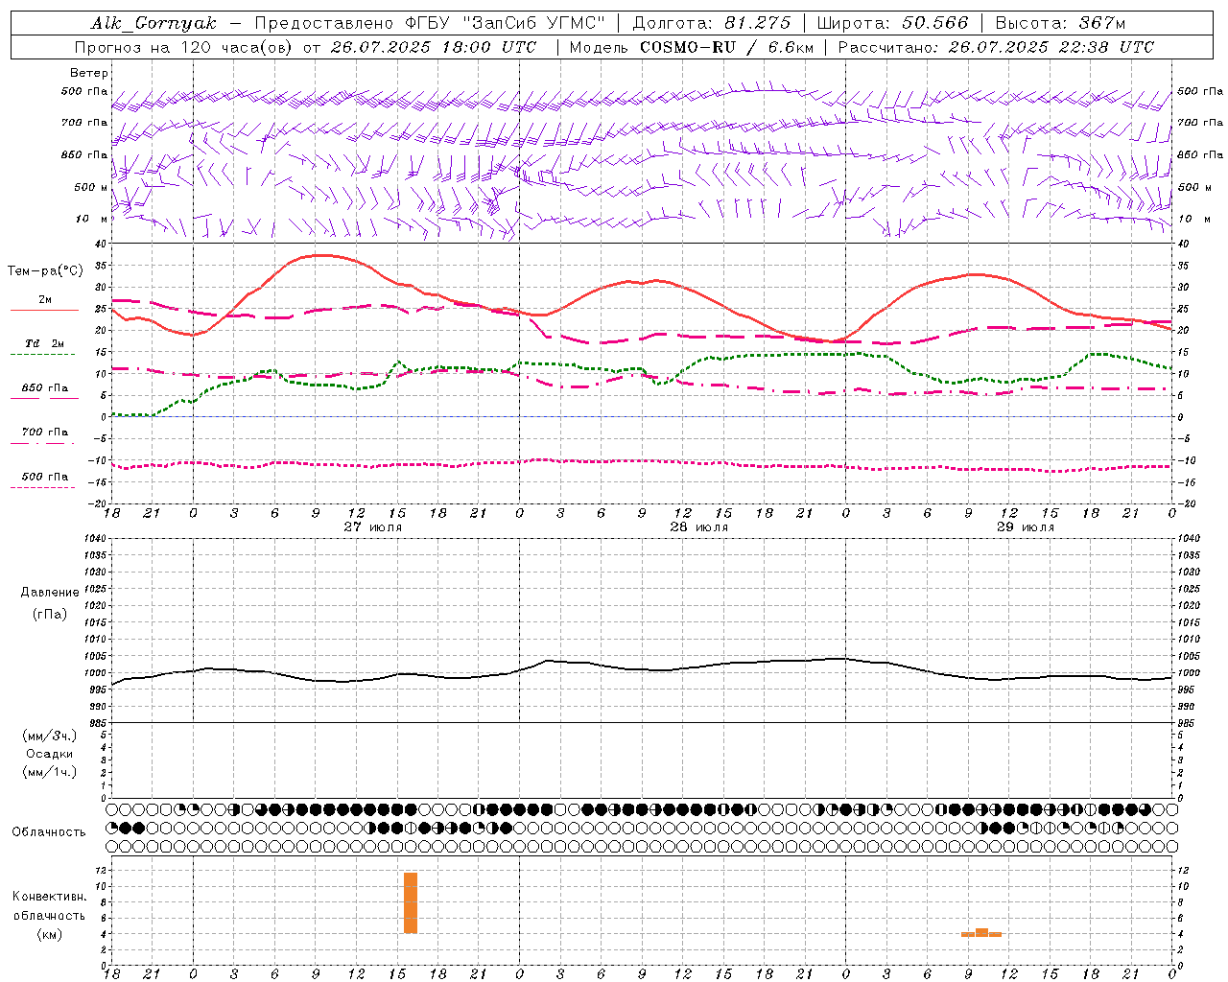This screenshot has height=982, width=1228.
Task: Click the 500 м wind level label at left
Action: point(91,187)
